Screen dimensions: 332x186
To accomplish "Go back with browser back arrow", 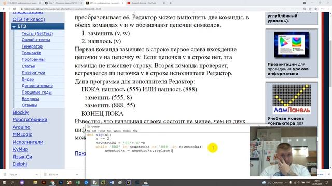I will [x=4, y=9].
